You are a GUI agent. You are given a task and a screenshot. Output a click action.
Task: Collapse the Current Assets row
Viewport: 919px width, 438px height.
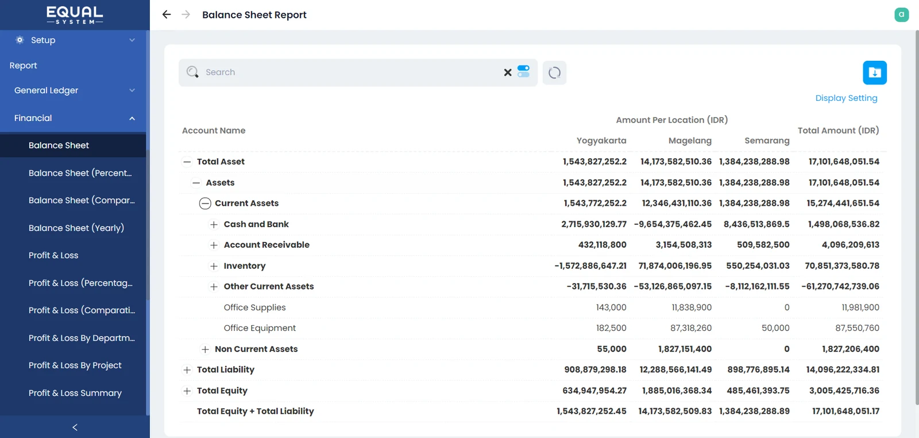click(205, 204)
